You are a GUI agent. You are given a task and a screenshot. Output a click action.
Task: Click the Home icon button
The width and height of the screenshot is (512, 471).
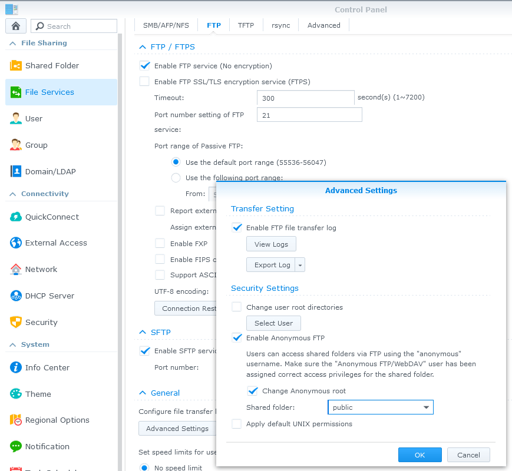[15, 26]
